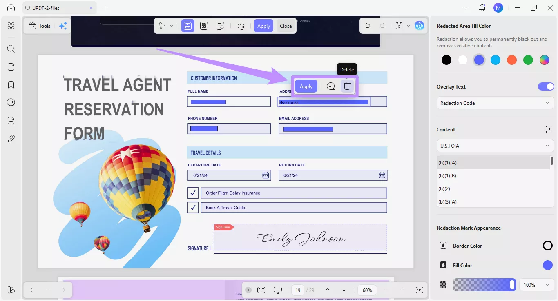Activate the Mark for Redaction text tool
Viewport: 558px width, 301px height.
pos(188,26)
